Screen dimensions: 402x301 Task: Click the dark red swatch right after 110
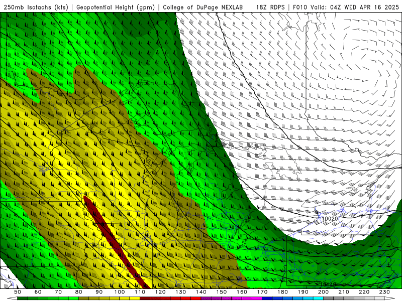145,298
